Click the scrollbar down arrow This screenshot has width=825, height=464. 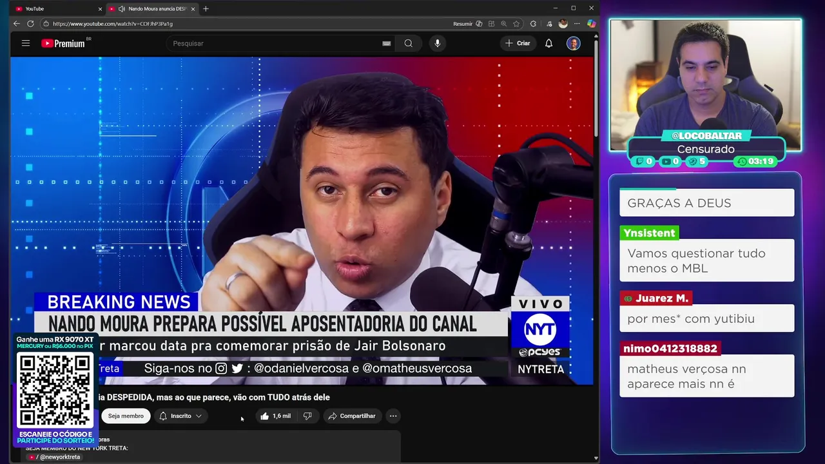click(x=596, y=458)
